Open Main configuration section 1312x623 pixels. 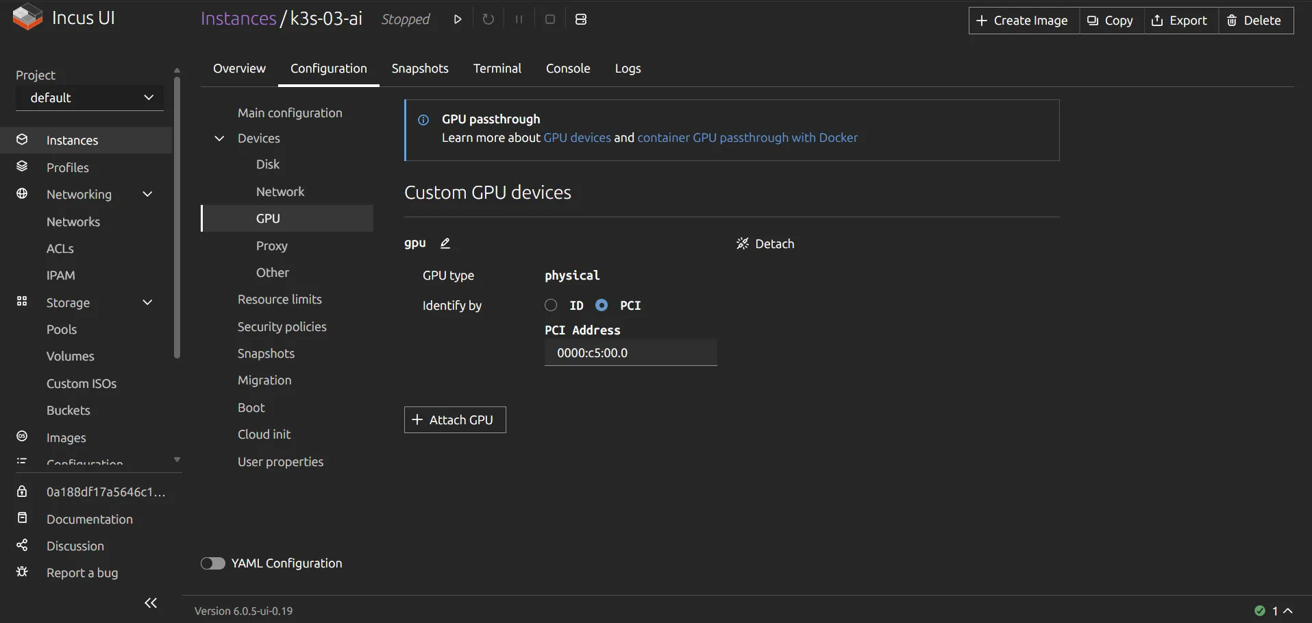point(290,113)
